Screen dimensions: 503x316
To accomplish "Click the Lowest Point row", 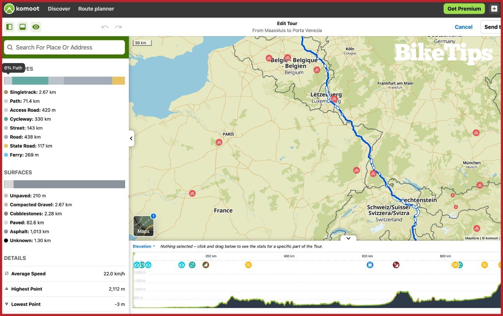I will click(65, 304).
